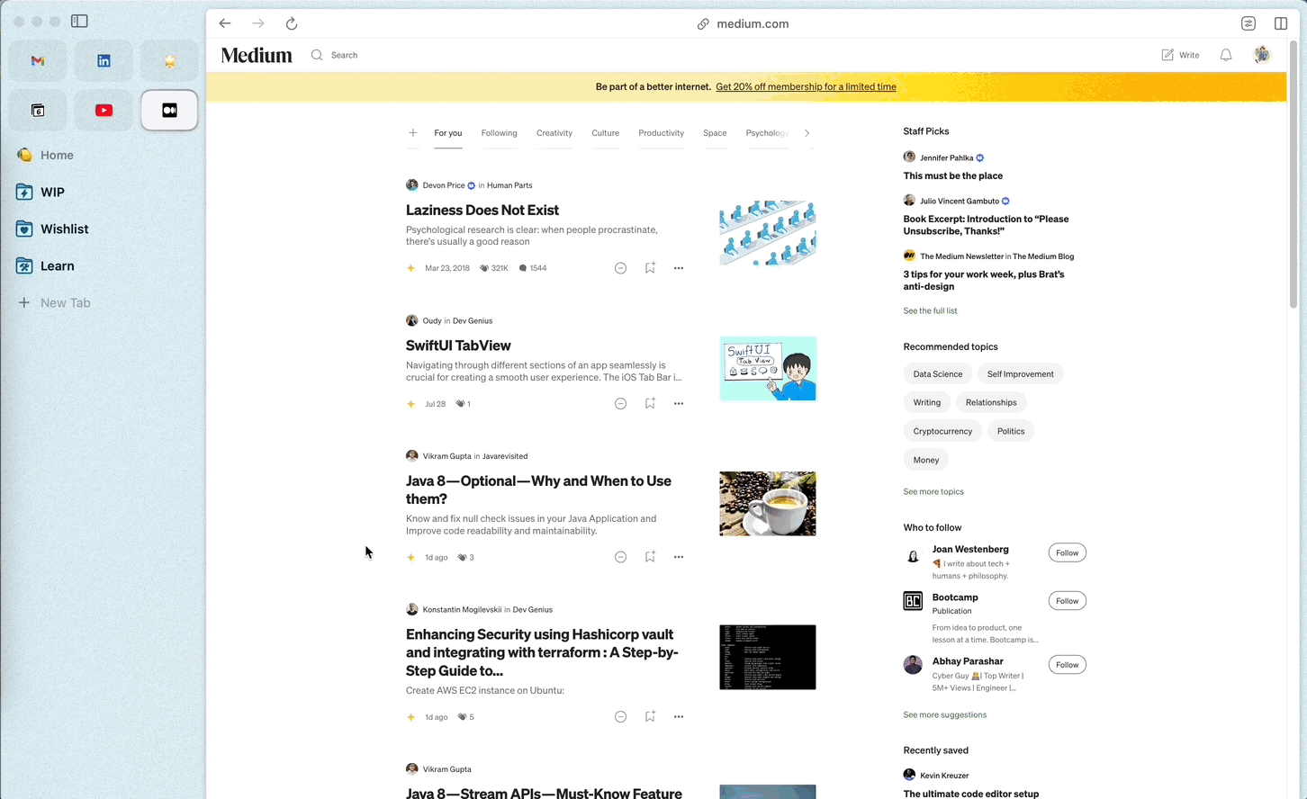
Task: Add a topic with the plus icon
Action: click(x=413, y=133)
